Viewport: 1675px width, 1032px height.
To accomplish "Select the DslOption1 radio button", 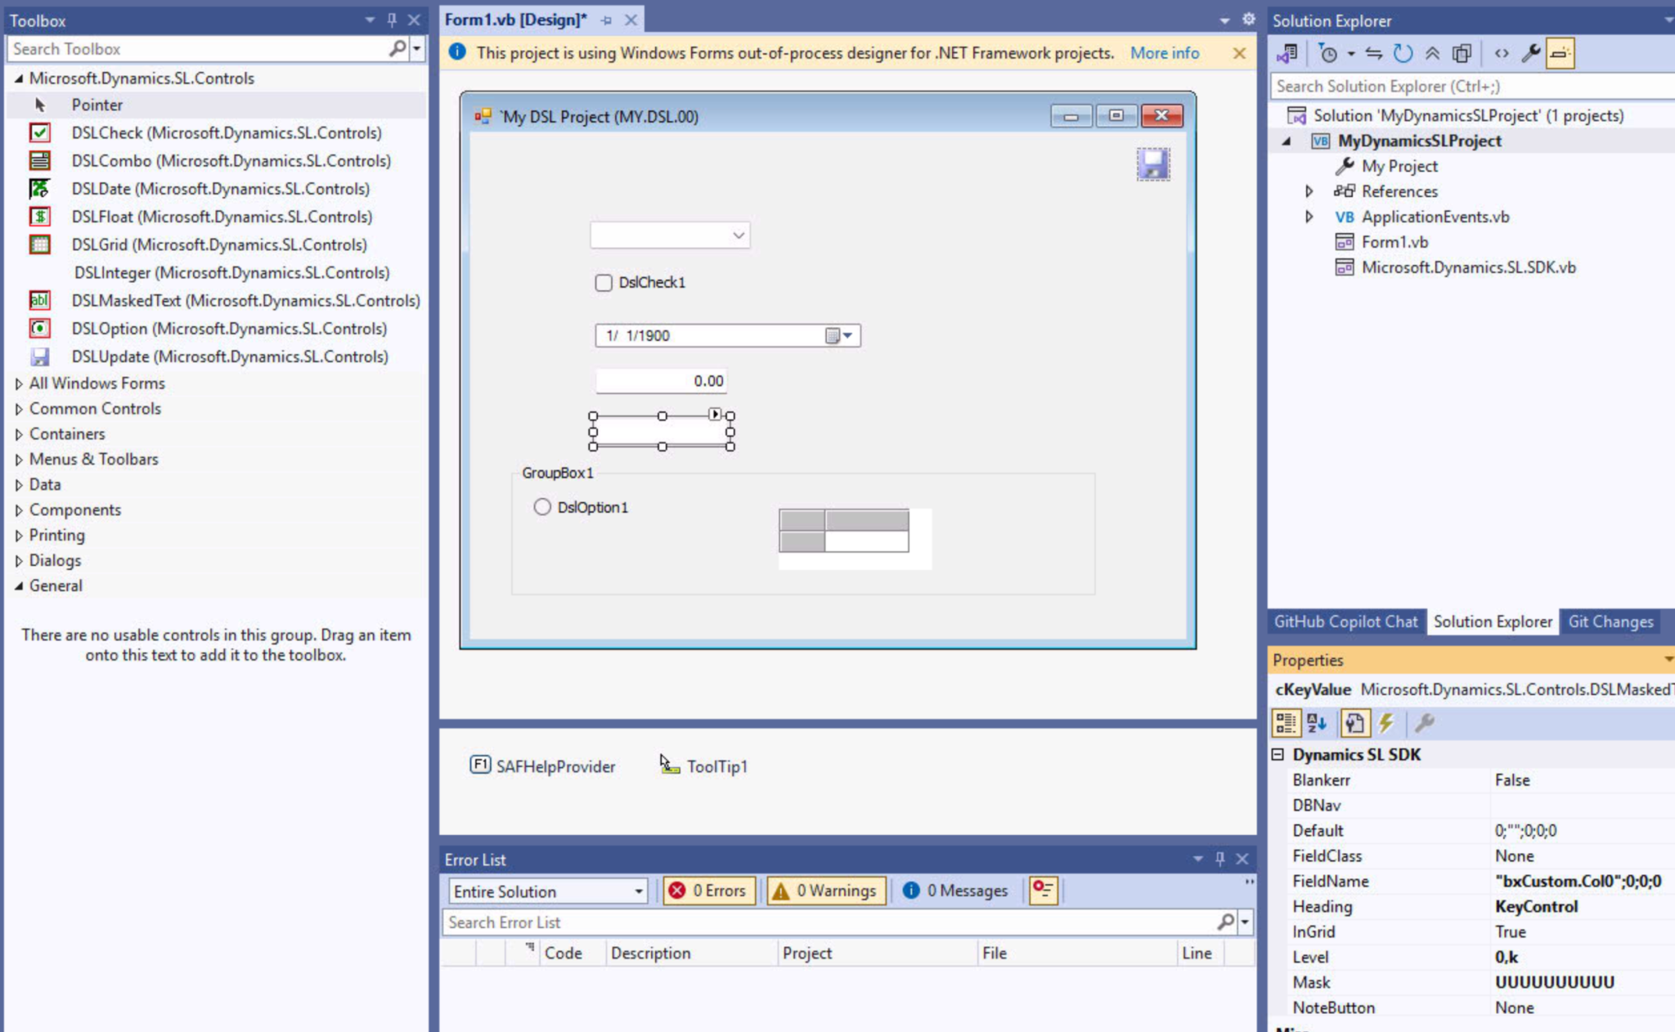I will pyautogui.click(x=542, y=507).
